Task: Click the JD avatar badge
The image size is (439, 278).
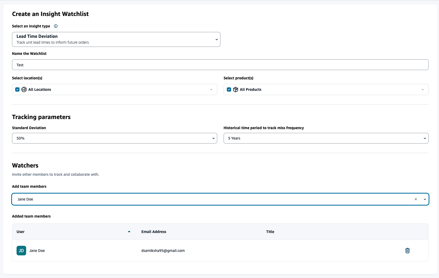Action: [x=21, y=251]
